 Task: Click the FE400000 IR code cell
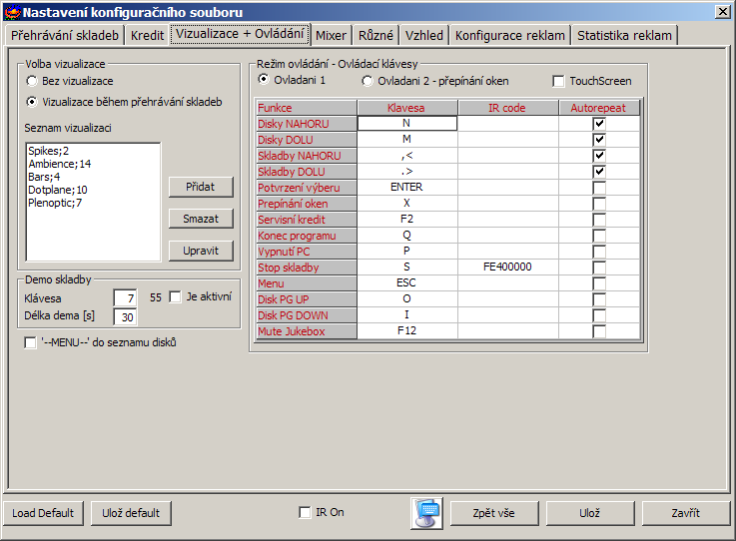click(x=508, y=267)
